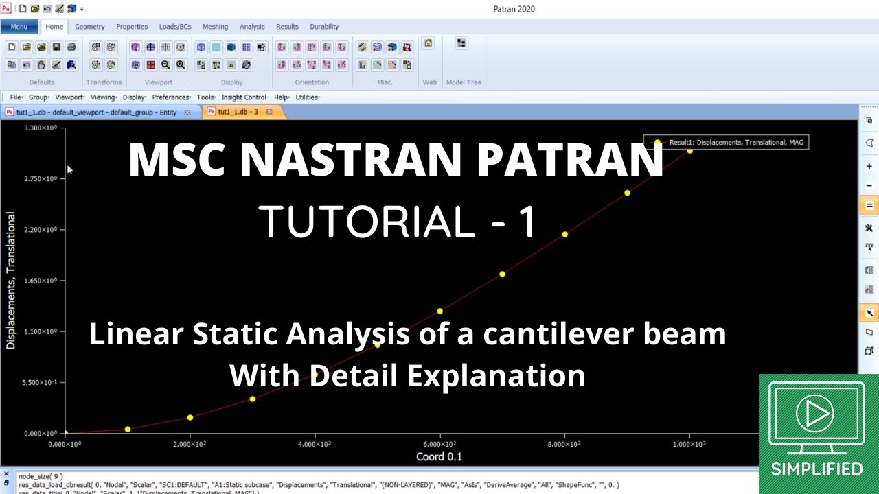Switch to the Home ribbon tab
Viewport: 879px width, 494px height.
pyautogui.click(x=54, y=27)
